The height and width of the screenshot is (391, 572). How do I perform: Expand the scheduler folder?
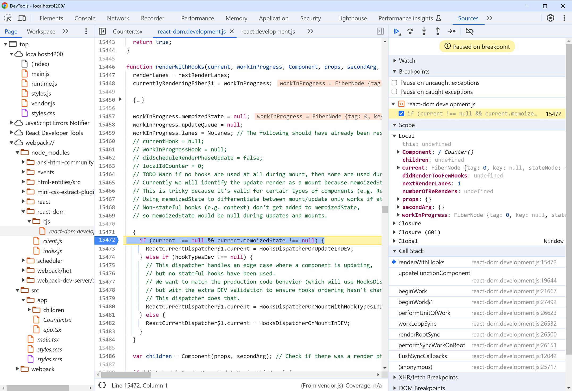(23, 260)
